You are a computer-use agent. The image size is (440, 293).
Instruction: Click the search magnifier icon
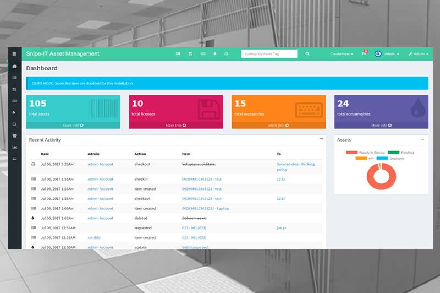pos(307,54)
